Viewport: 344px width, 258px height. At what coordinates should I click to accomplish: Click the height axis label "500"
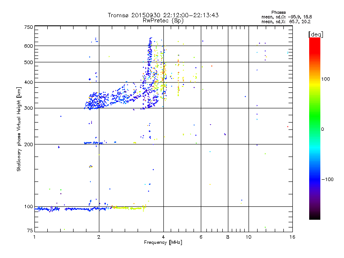[28, 62]
